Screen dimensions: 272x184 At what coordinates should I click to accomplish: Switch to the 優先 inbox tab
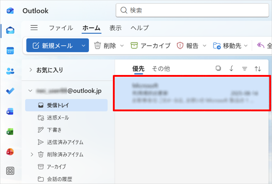tap(138, 69)
